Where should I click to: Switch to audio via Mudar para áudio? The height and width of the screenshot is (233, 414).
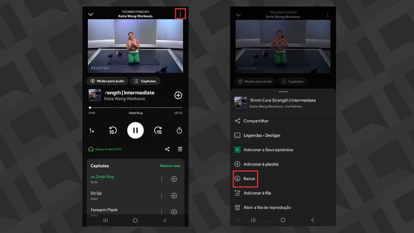pyautogui.click(x=108, y=81)
